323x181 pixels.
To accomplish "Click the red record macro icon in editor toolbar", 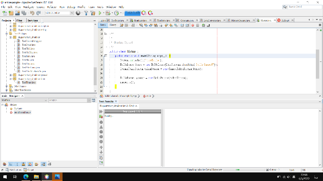I will click(x=193, y=25).
